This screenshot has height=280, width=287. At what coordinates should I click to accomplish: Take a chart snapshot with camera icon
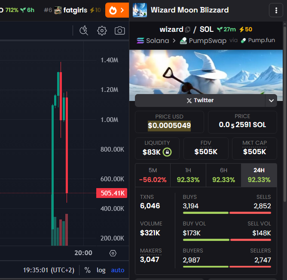[120, 30]
